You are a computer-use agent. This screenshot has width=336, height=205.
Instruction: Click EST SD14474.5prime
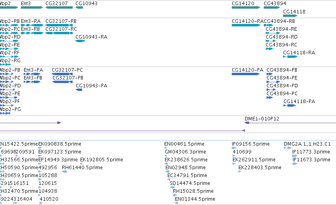172,187
